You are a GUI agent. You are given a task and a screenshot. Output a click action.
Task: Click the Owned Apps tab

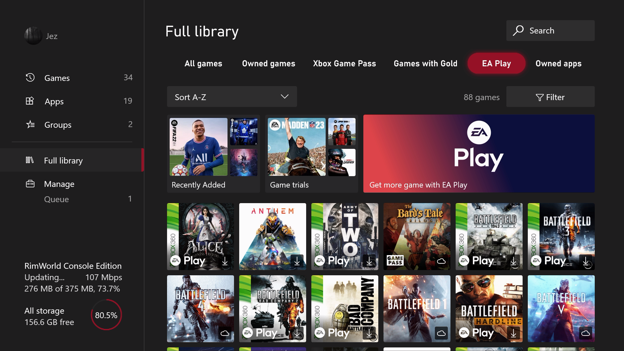coord(558,63)
